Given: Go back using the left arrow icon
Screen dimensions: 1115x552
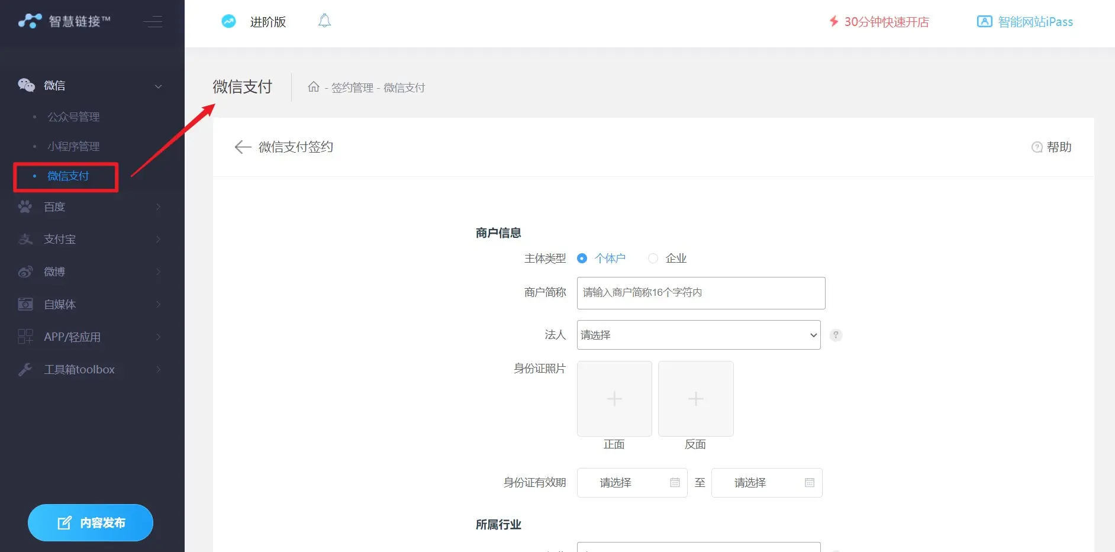Looking at the screenshot, I should pyautogui.click(x=243, y=147).
